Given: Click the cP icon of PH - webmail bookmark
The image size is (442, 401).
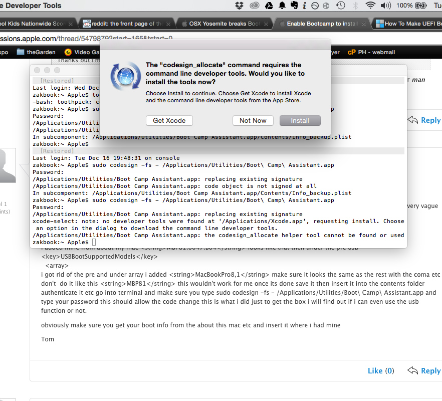Looking at the screenshot, I should pos(351,52).
